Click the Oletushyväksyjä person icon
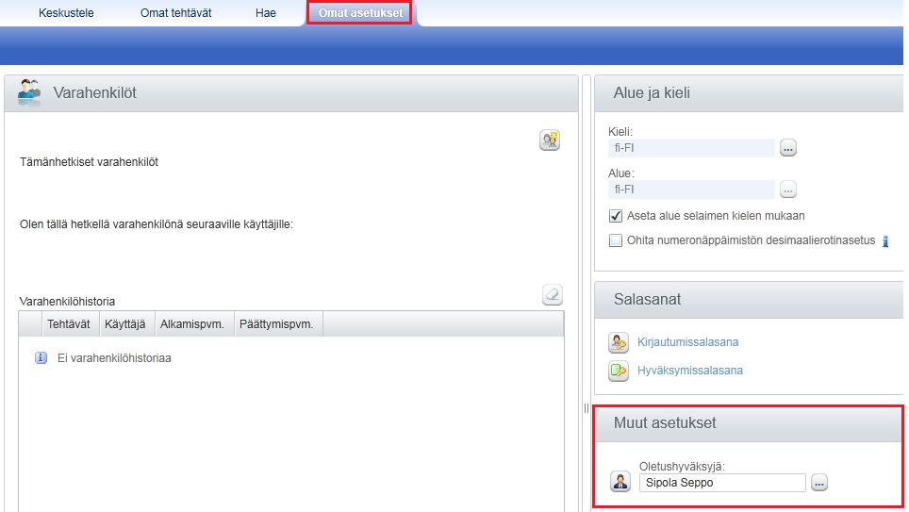The image size is (909, 512). [x=620, y=482]
